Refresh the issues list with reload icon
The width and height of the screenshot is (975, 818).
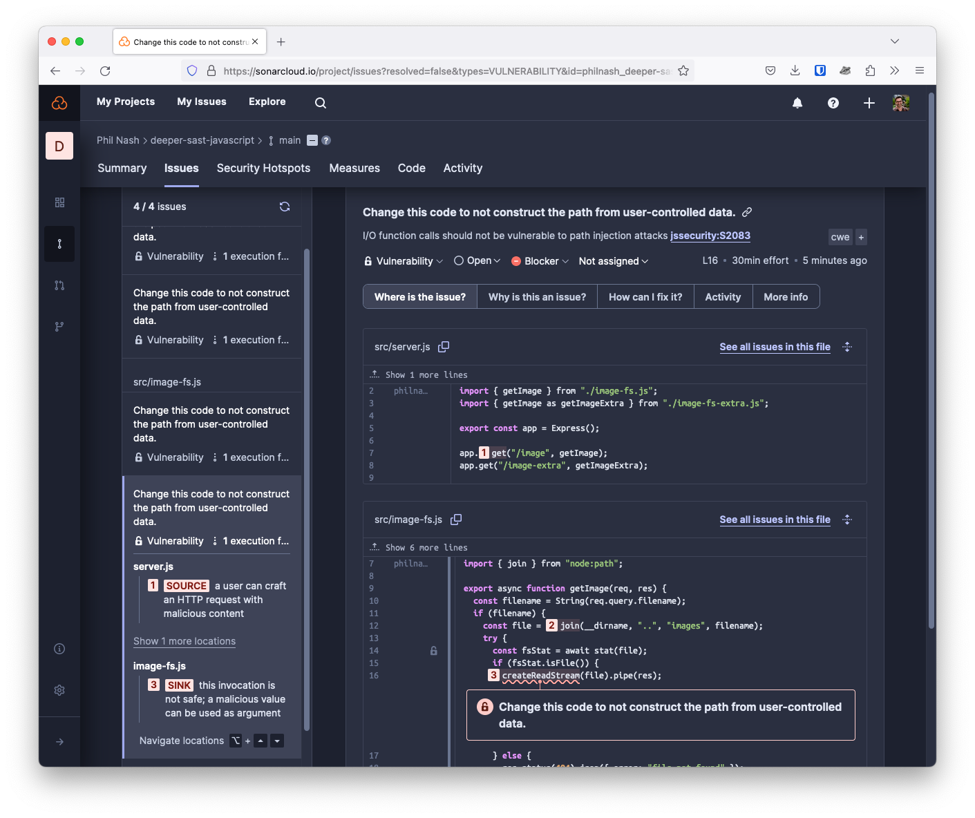point(284,207)
